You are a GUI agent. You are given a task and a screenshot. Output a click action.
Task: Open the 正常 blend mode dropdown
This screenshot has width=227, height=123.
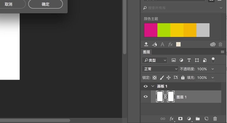pos(160,69)
